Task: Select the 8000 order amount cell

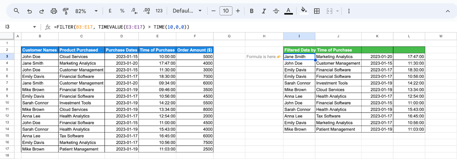Action: tap(195, 109)
